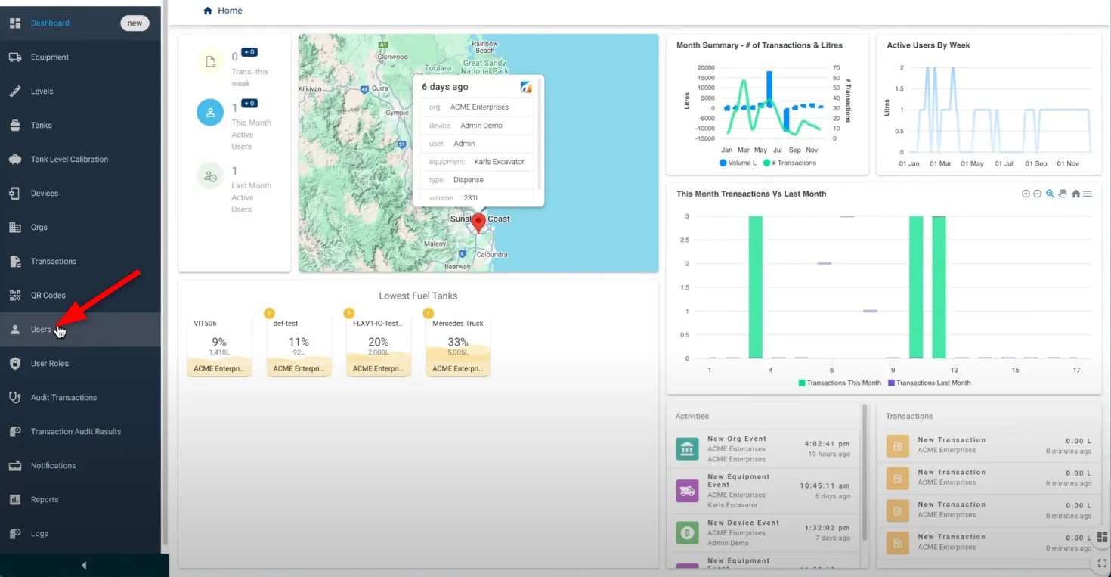Image resolution: width=1111 pixels, height=577 pixels.
Task: Click "Caloundra" label on the map
Action: [x=491, y=255]
